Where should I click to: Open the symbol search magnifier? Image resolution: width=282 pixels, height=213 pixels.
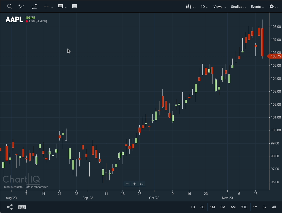click(9, 6)
